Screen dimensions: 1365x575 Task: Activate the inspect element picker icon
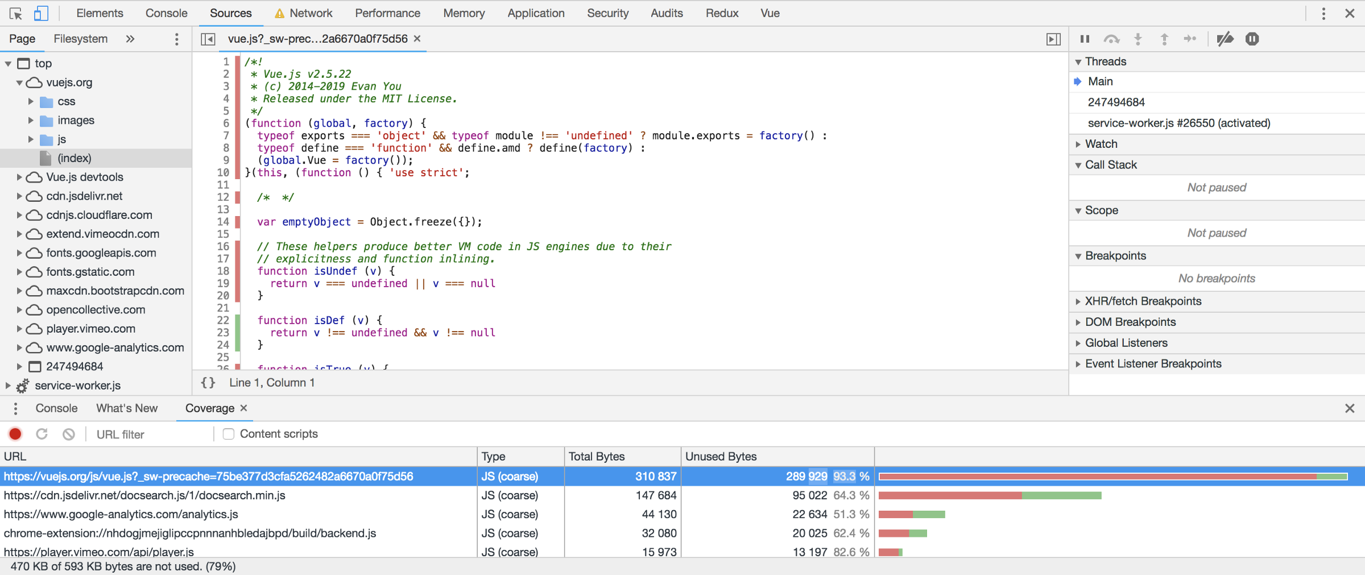(16, 13)
